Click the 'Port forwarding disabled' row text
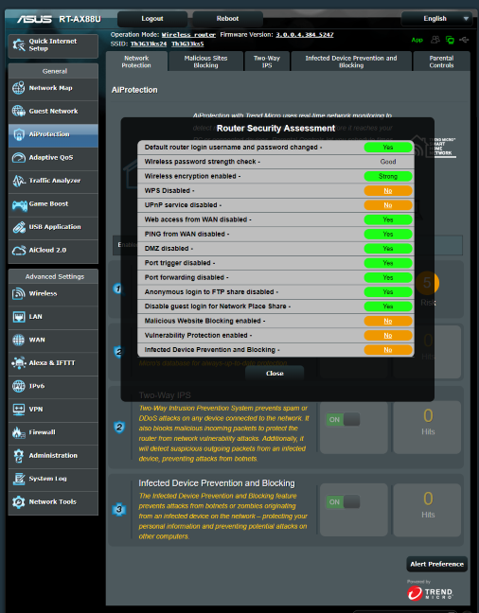 click(186, 277)
